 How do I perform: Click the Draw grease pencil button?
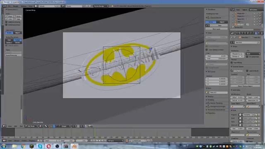point(9,17)
